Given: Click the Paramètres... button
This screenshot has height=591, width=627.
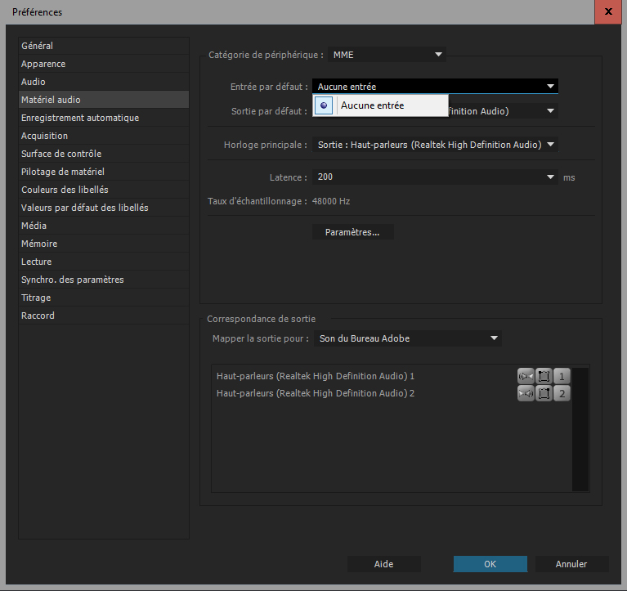Looking at the screenshot, I should [x=352, y=232].
